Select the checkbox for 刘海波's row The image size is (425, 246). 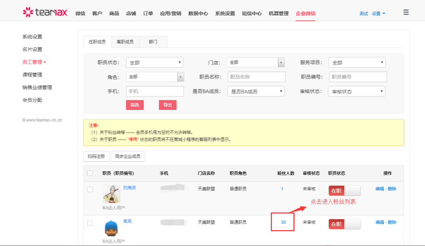pyautogui.click(x=90, y=189)
